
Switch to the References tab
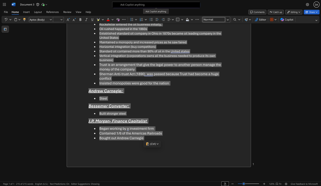52,12
